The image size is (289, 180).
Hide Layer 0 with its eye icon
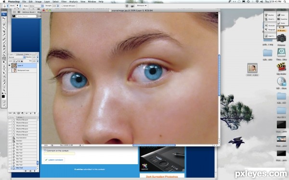[10, 65]
